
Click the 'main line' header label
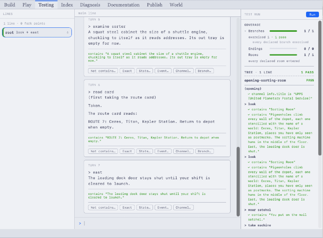coord(87,13)
